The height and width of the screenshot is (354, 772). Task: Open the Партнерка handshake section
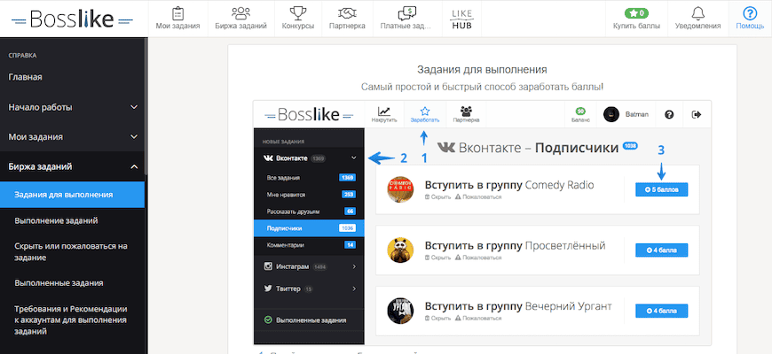pyautogui.click(x=347, y=19)
